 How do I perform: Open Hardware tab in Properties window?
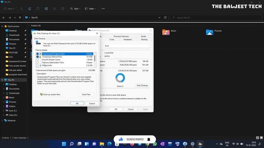pos(127,39)
